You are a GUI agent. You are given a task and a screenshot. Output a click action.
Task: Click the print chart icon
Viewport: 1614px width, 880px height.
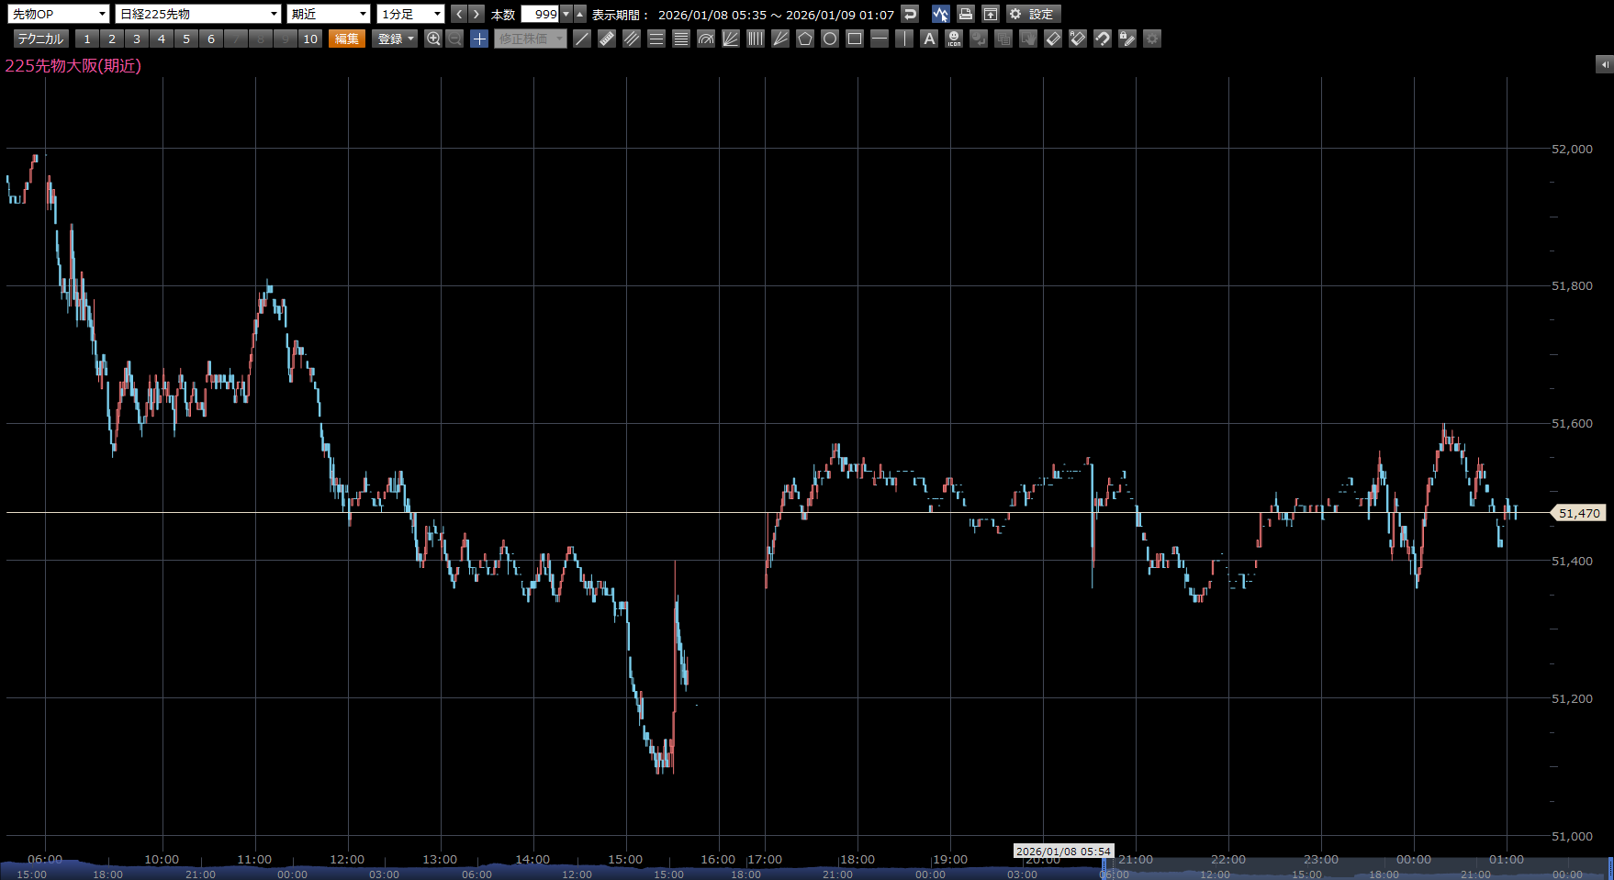tap(966, 14)
